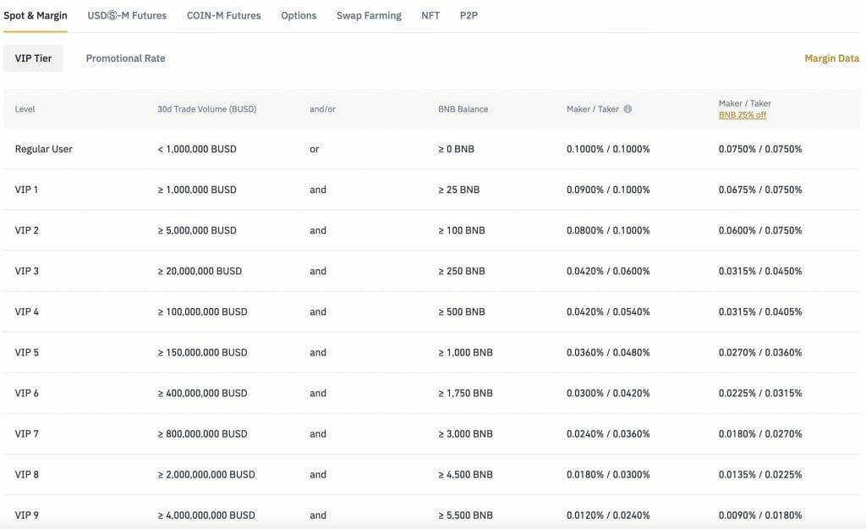Switch to Promotional Rate view

click(x=125, y=58)
